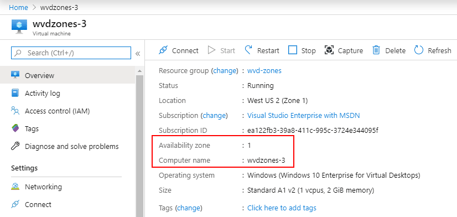Click the change link beside Subscription
Viewport: 457px width, 217px height.
point(214,116)
